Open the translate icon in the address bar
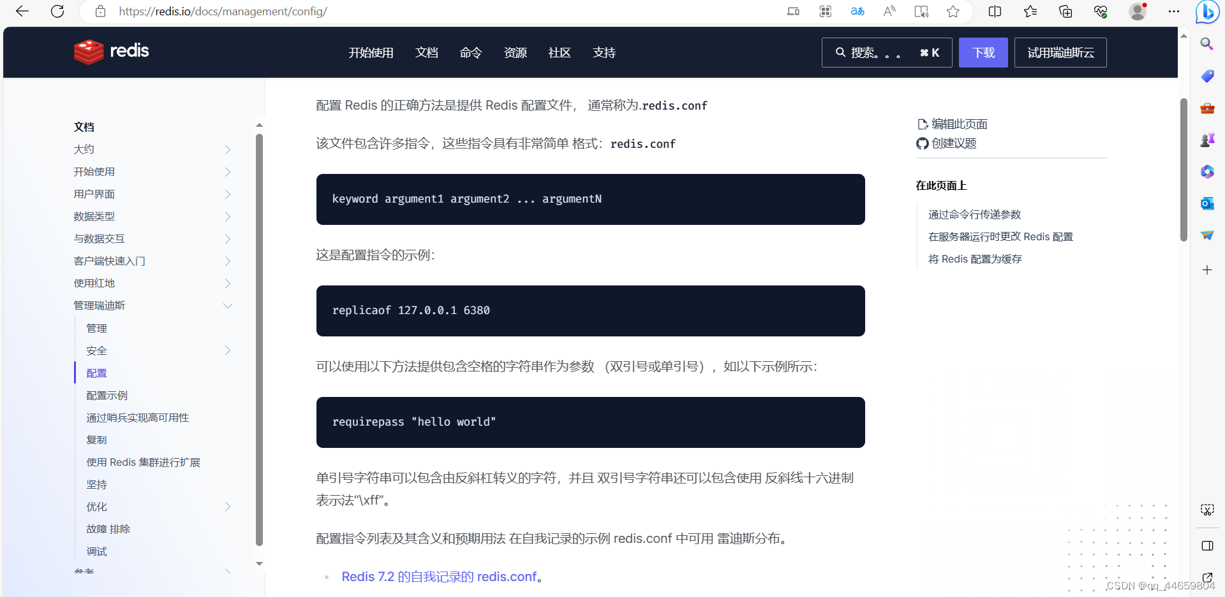Image resolution: width=1225 pixels, height=597 pixels. tap(857, 11)
